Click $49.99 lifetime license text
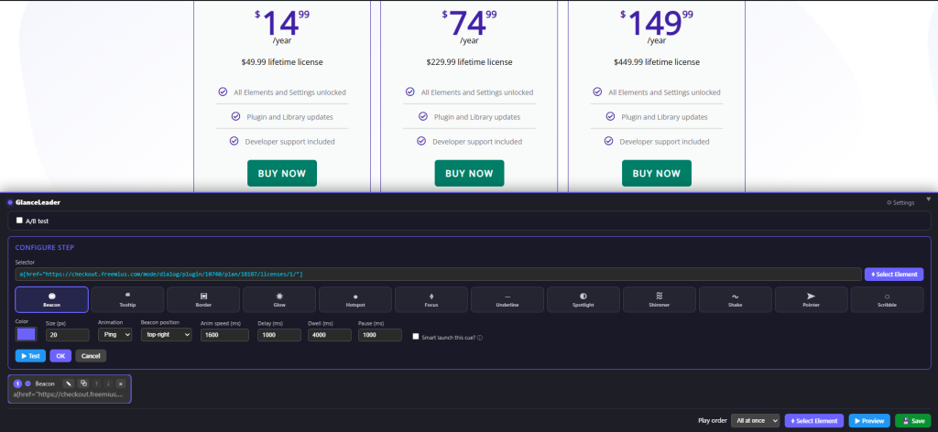 tap(282, 62)
